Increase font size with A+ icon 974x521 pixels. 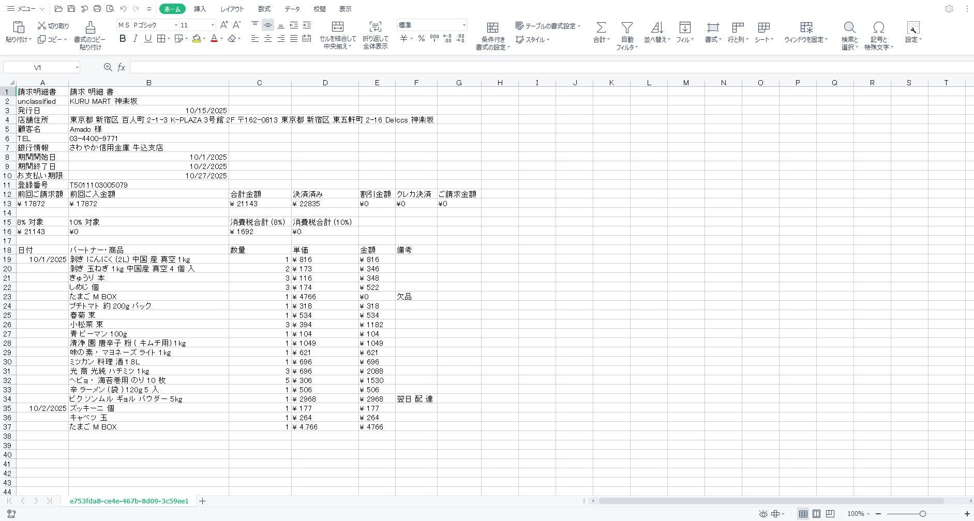point(224,25)
